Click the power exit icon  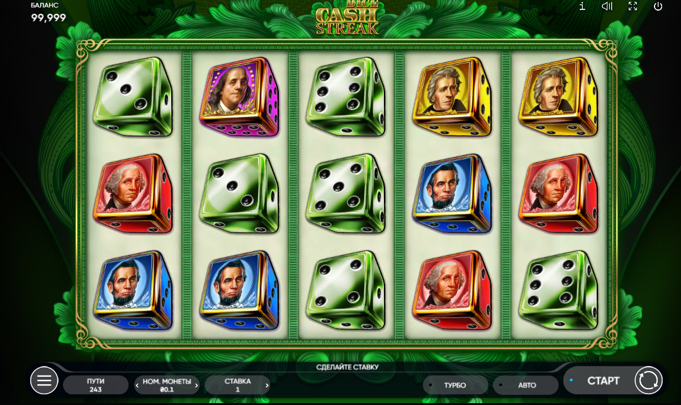(658, 6)
